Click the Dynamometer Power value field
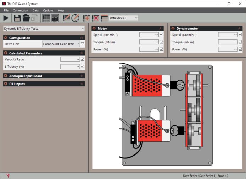246x179 pixels. click(228, 49)
